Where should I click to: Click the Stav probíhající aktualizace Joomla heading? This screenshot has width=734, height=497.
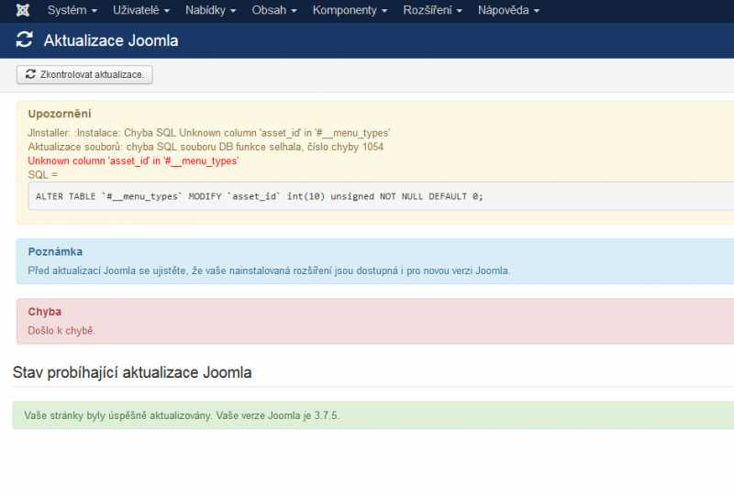tap(132, 372)
